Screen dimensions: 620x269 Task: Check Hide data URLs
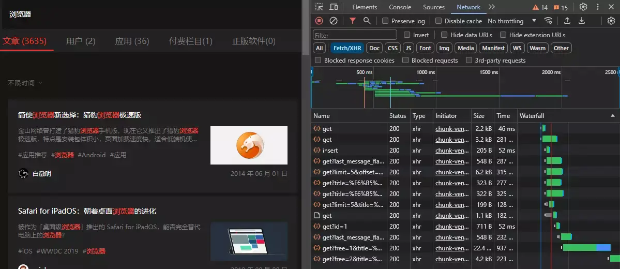[x=444, y=35]
